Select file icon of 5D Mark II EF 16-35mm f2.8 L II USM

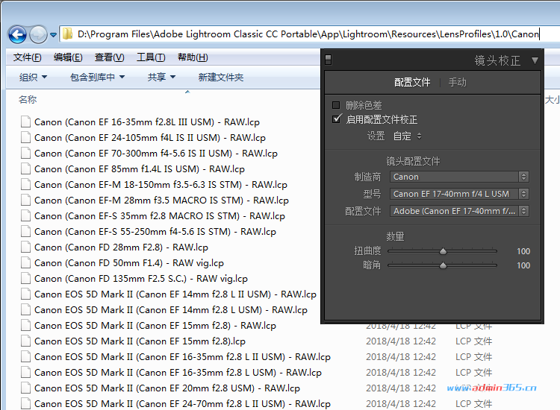coord(25,357)
